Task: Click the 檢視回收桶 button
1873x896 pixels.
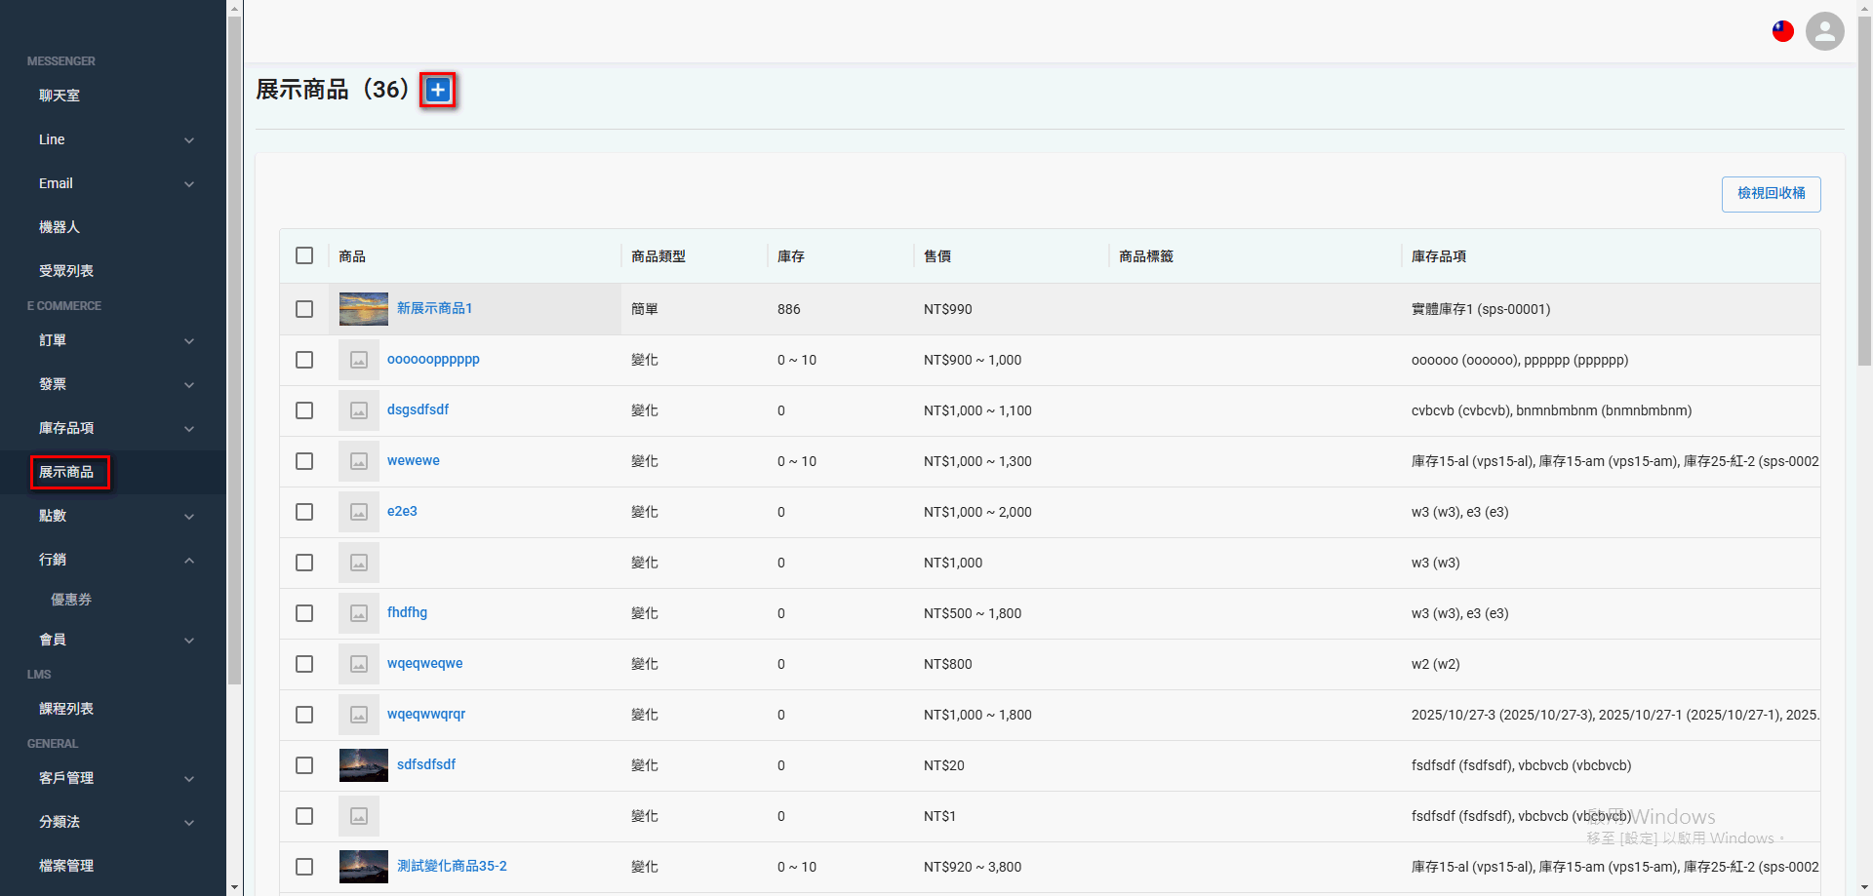Action: coord(1771,194)
